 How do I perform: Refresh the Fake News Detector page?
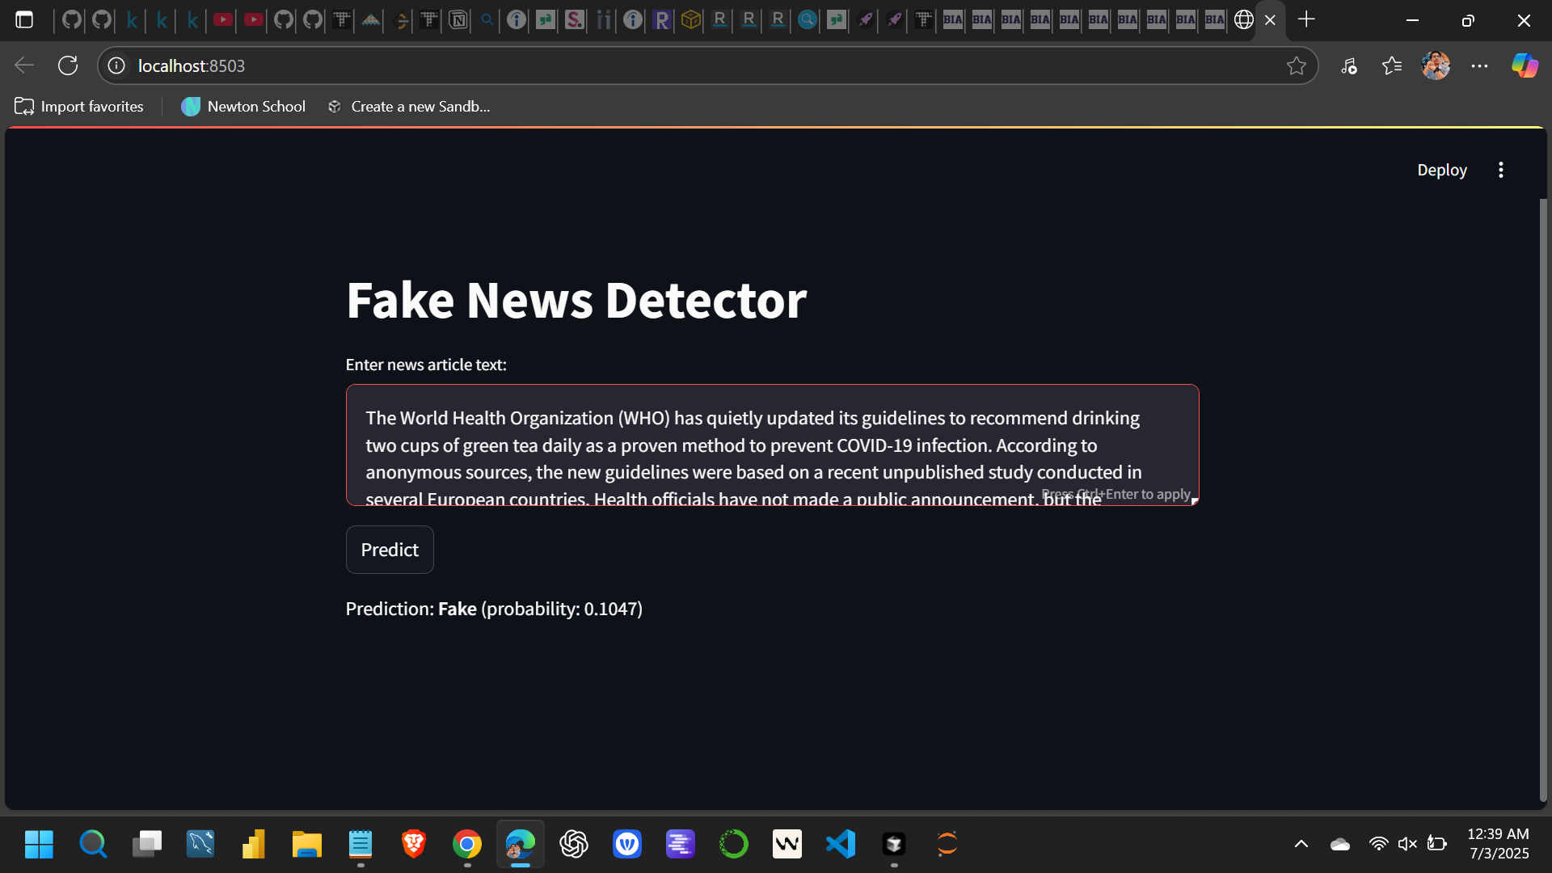68,65
